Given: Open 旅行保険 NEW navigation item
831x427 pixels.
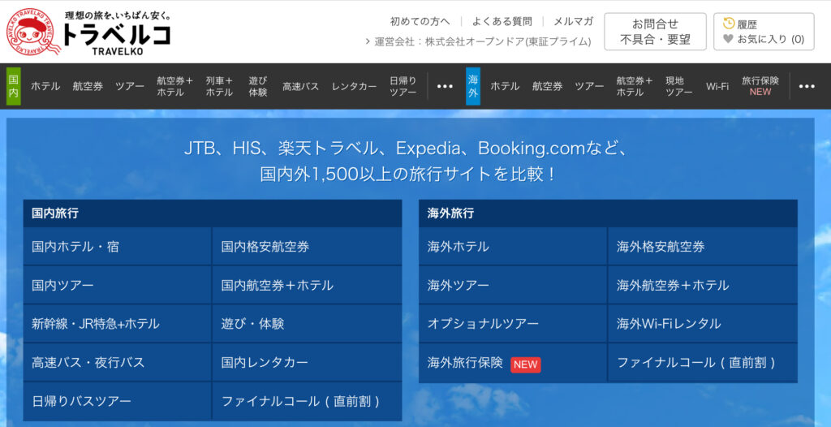Looking at the screenshot, I should point(760,86).
